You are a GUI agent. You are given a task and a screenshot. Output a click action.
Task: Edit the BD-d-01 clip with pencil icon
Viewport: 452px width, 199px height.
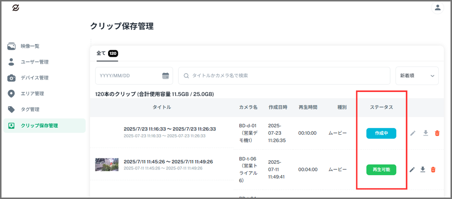(x=413, y=133)
